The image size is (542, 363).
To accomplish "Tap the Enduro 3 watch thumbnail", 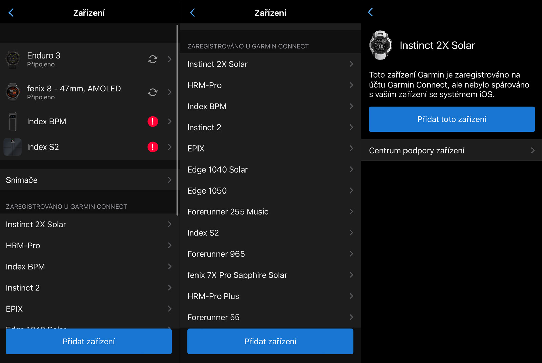I will tap(13, 60).
